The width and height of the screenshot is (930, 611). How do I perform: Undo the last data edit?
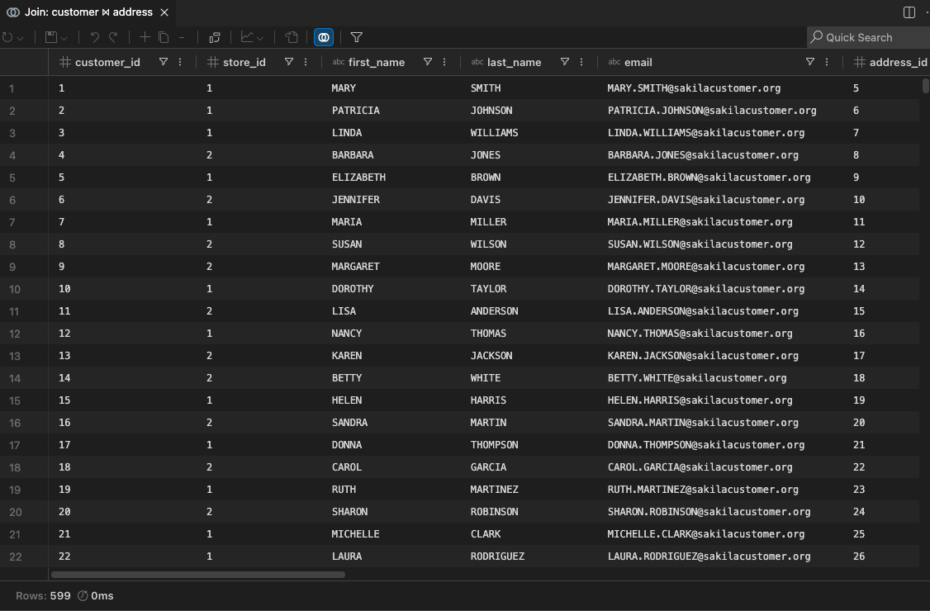[x=95, y=37]
